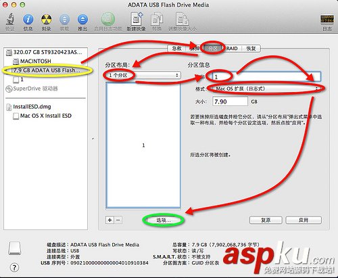Click the New Image (新建映像) toolbar icon
Screen dimensions: 338x278
pyautogui.click(x=137, y=19)
